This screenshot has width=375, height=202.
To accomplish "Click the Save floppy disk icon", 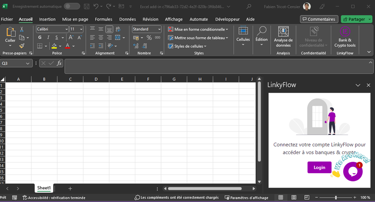I will 87,7.
